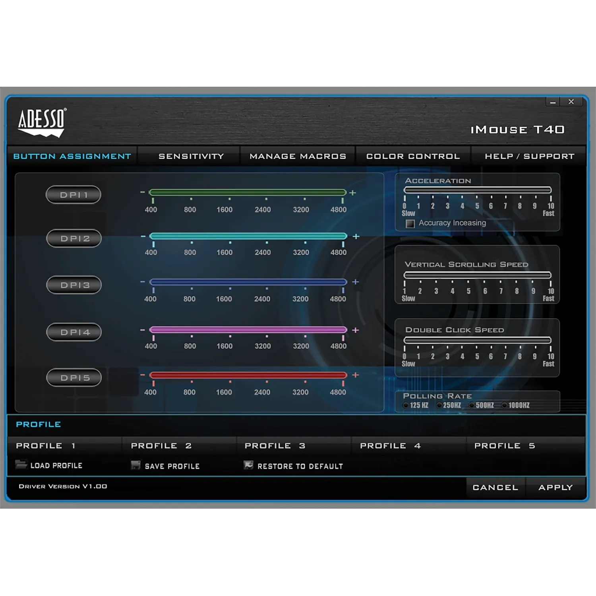Decrease DPI2 using its minus icon
Viewport: 596px width, 596px height.
click(142, 235)
